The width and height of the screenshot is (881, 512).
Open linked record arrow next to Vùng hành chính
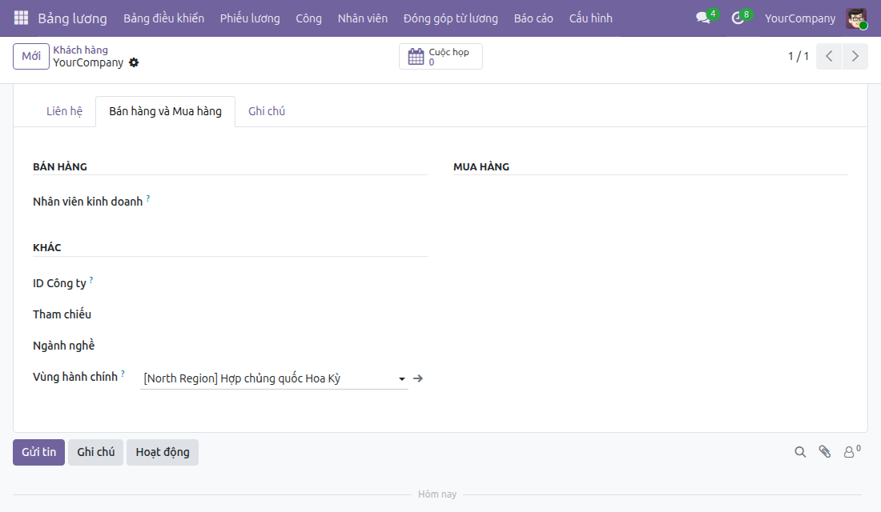tap(418, 378)
